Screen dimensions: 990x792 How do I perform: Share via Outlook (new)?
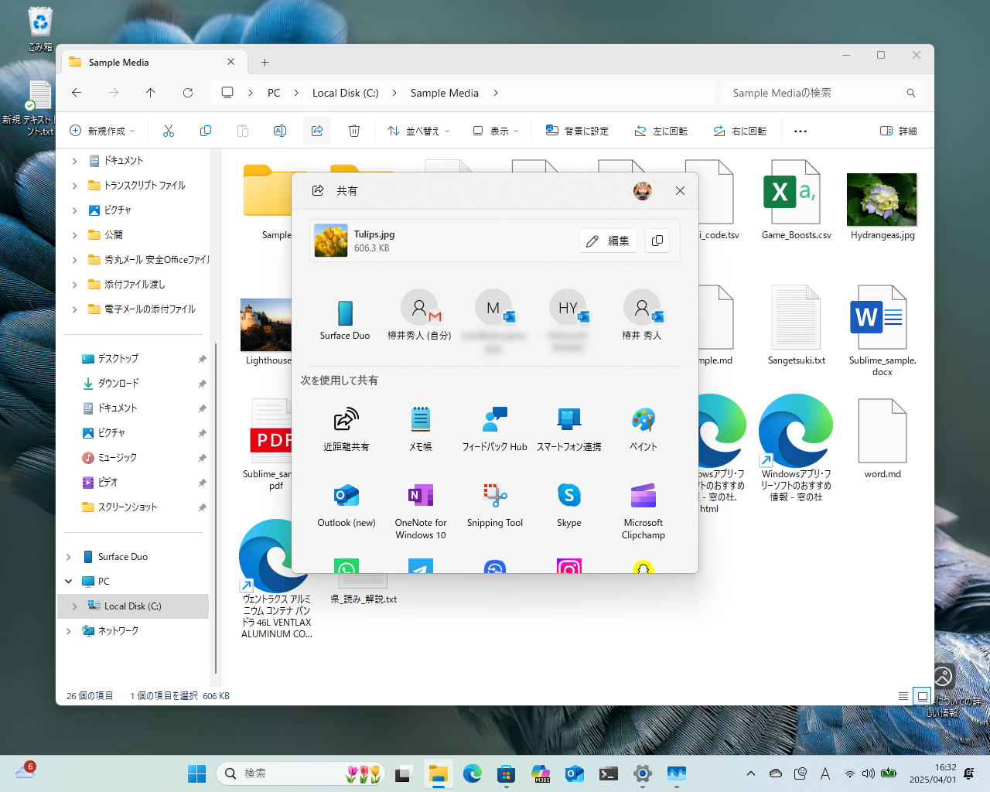tap(346, 507)
